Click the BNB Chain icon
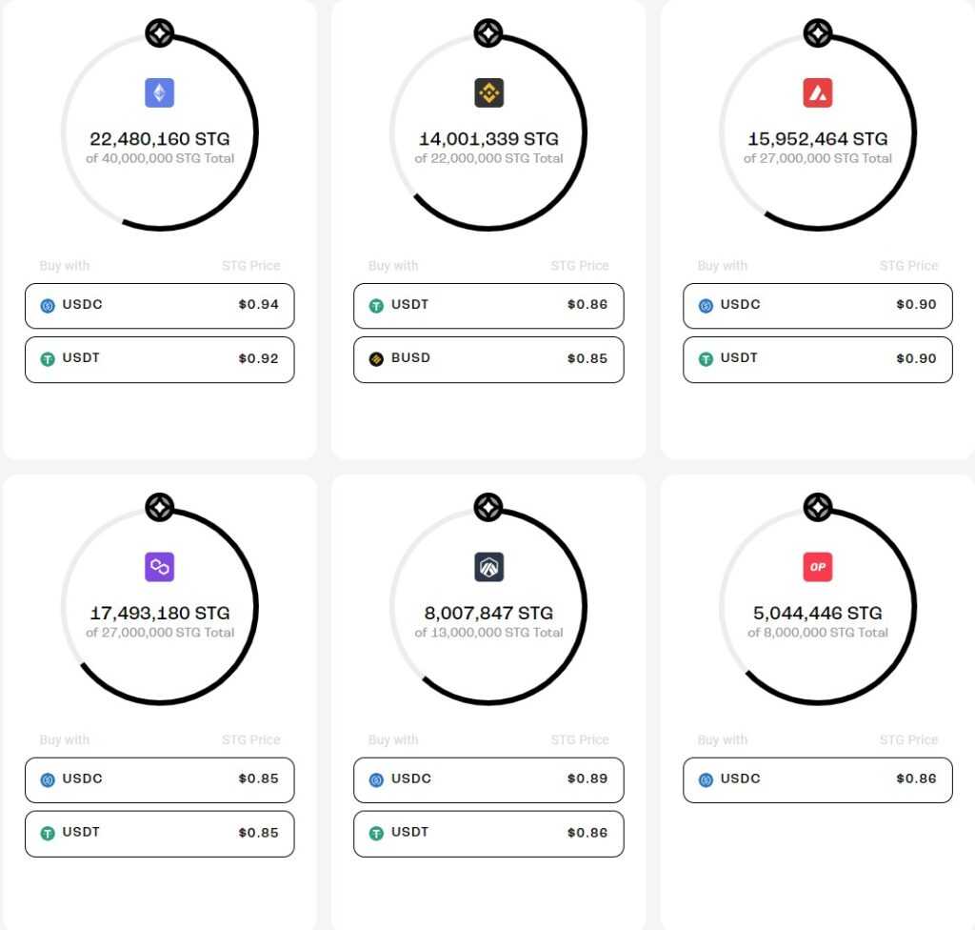This screenshot has height=930, width=975. pos(488,92)
